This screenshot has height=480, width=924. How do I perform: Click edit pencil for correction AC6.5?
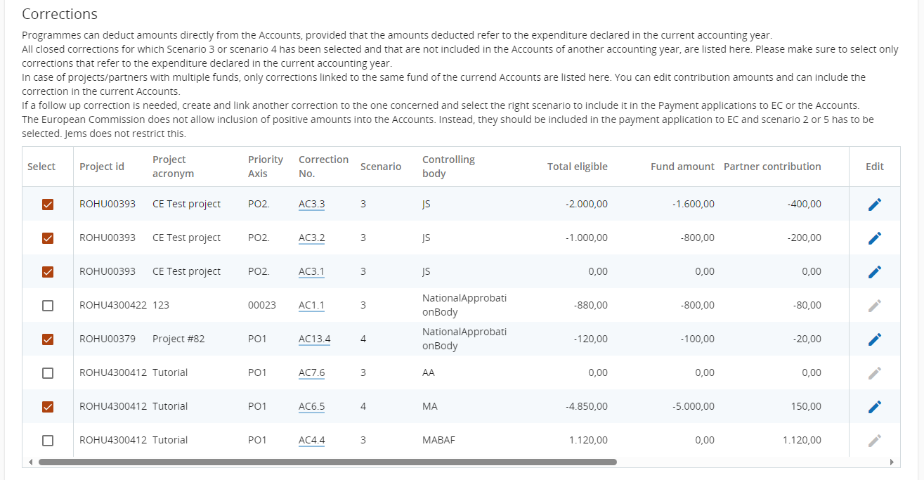point(874,407)
